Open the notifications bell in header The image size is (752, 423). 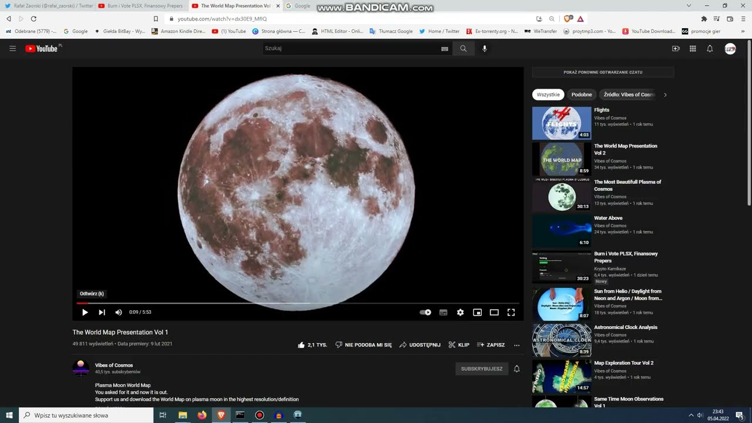(710, 49)
